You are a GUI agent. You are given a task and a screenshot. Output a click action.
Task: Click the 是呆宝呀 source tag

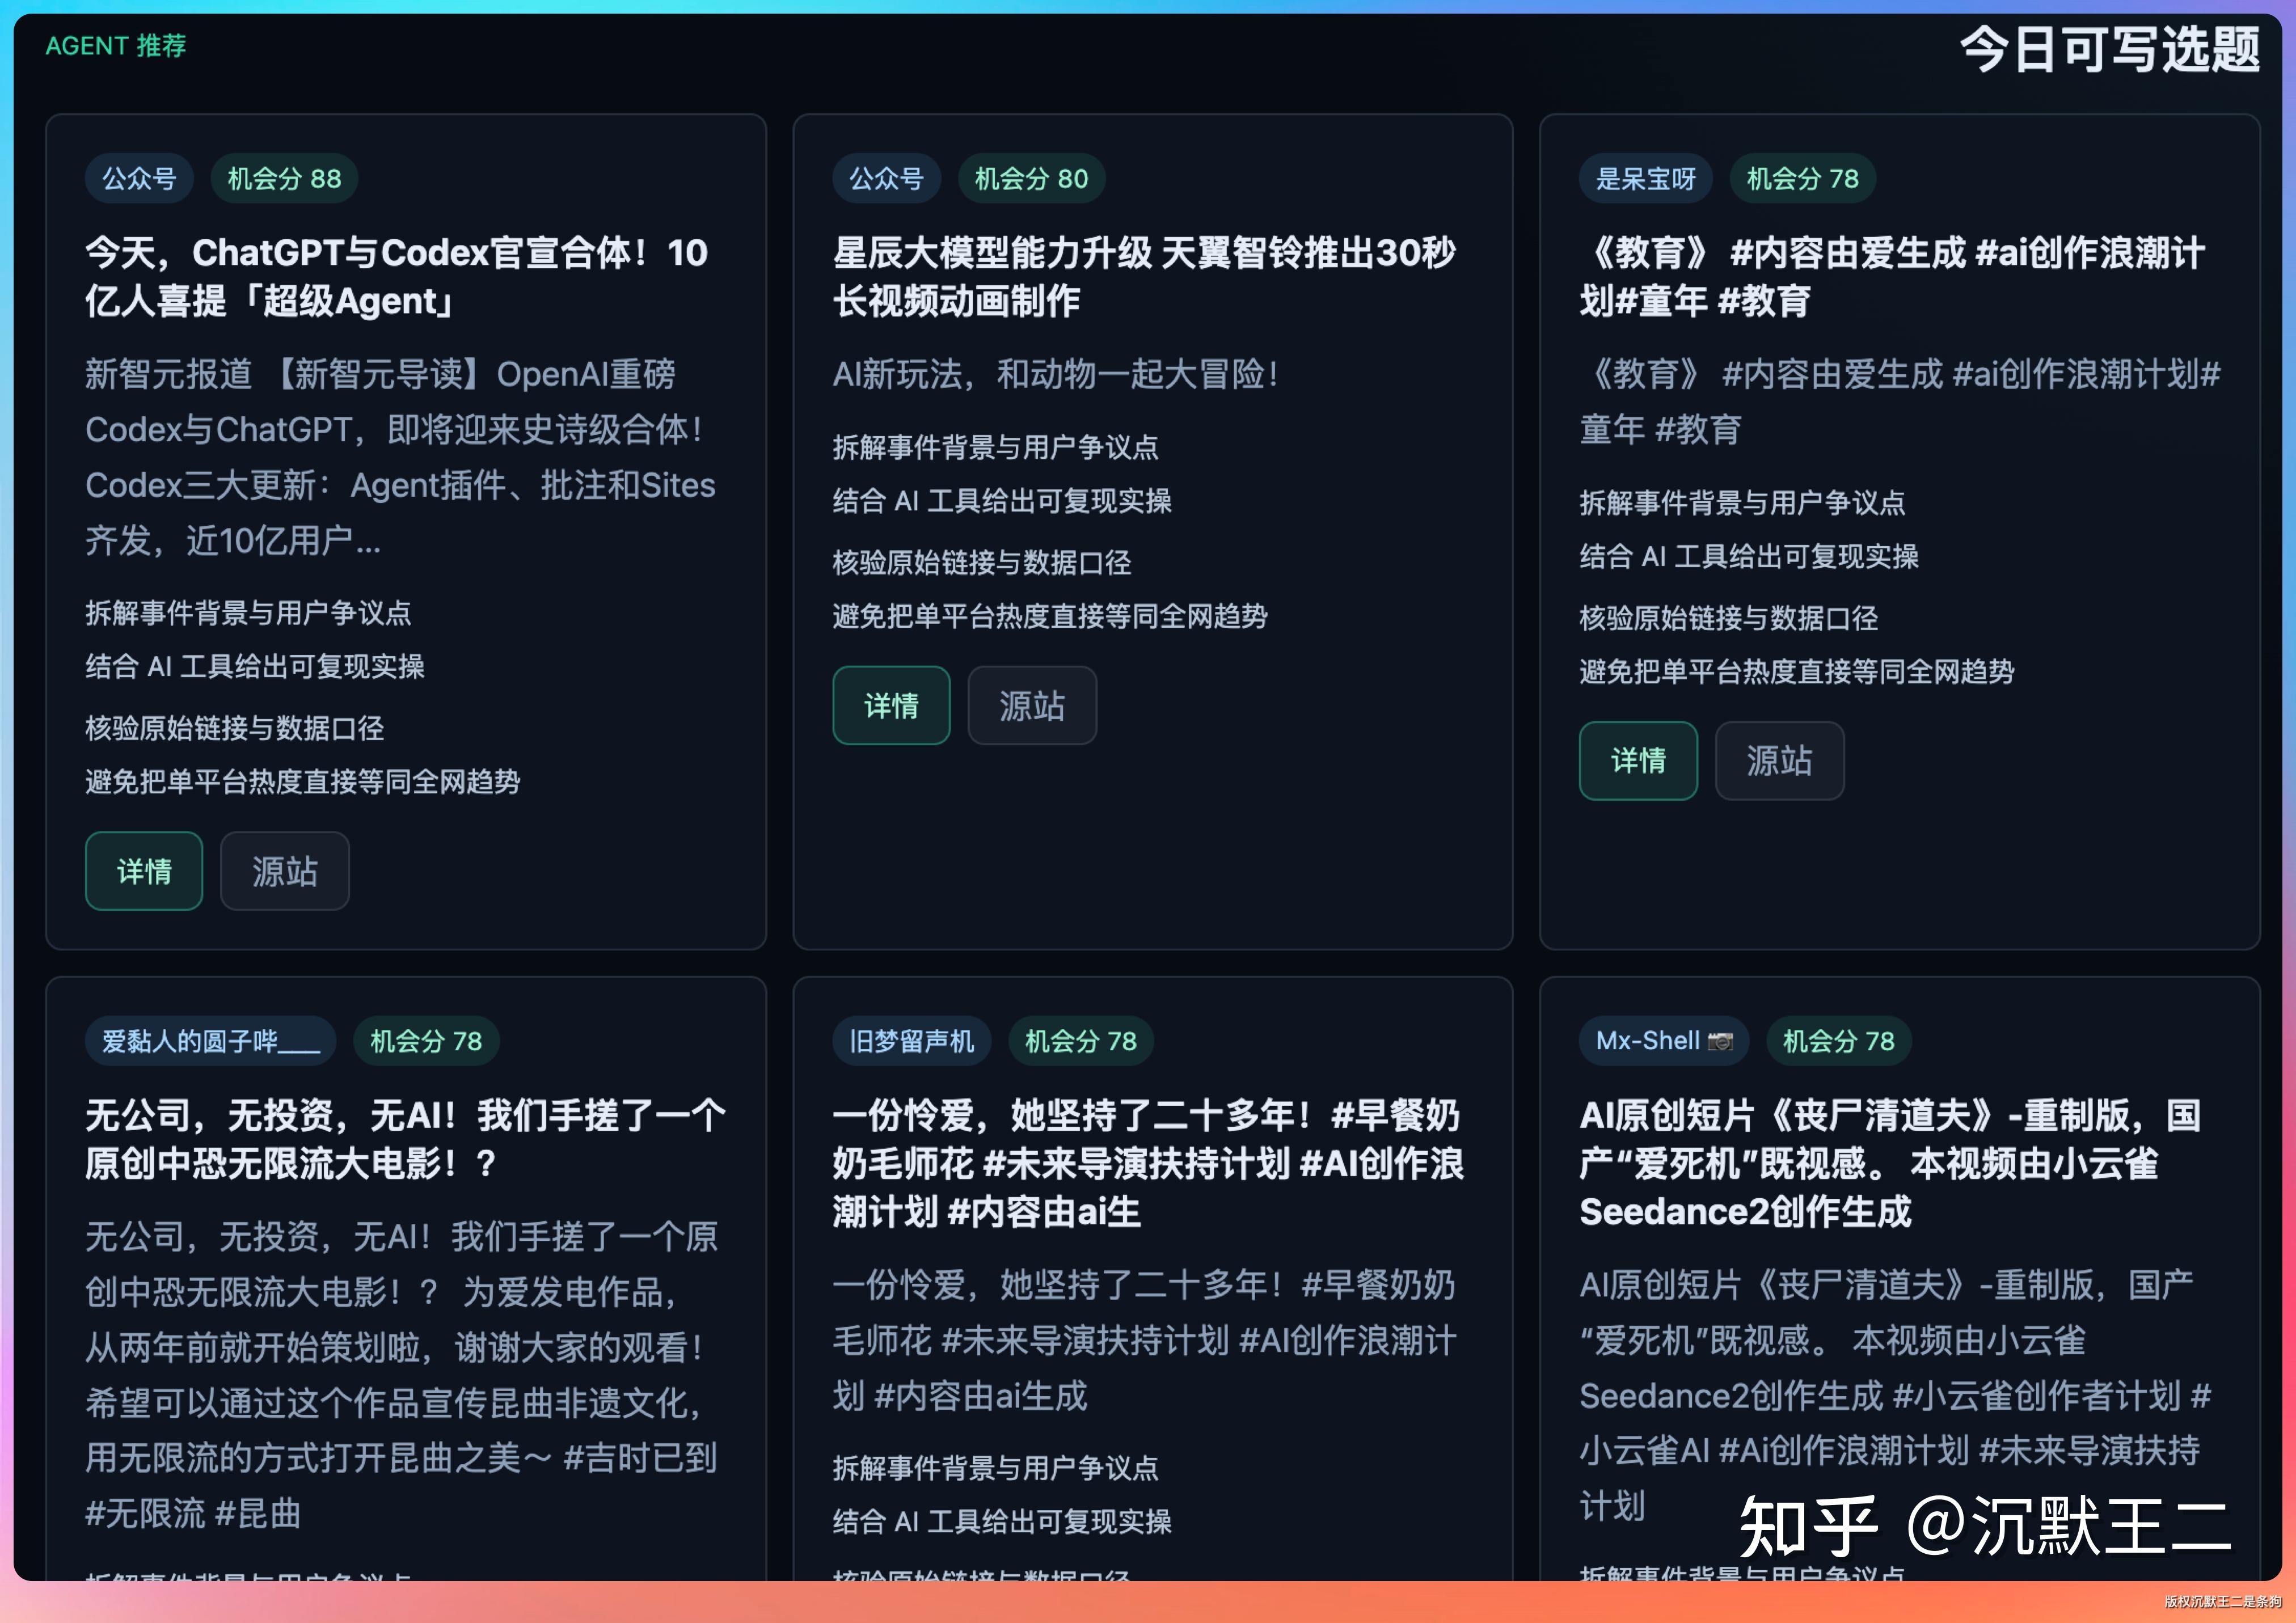pos(1645,179)
